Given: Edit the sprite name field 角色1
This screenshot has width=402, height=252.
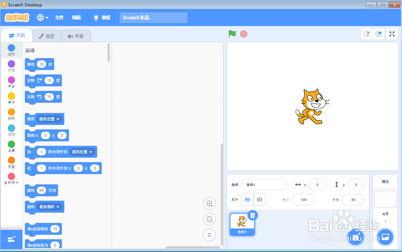Looking at the screenshot, I should pos(264,185).
